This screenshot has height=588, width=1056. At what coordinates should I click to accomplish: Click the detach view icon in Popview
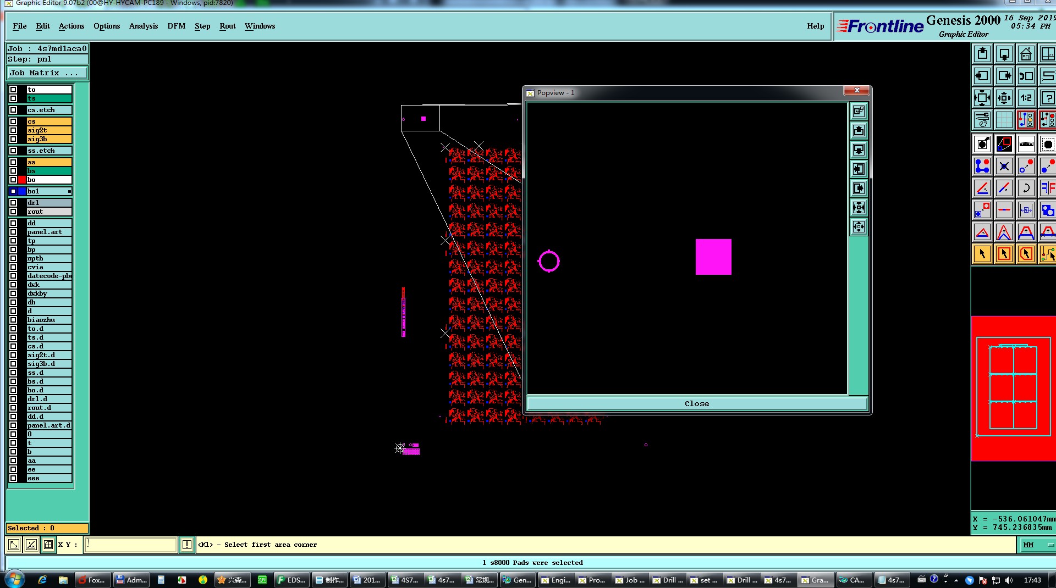tap(859, 112)
